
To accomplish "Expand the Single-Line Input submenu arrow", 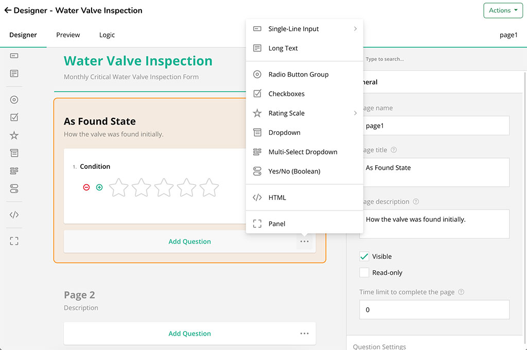I will tap(355, 29).
